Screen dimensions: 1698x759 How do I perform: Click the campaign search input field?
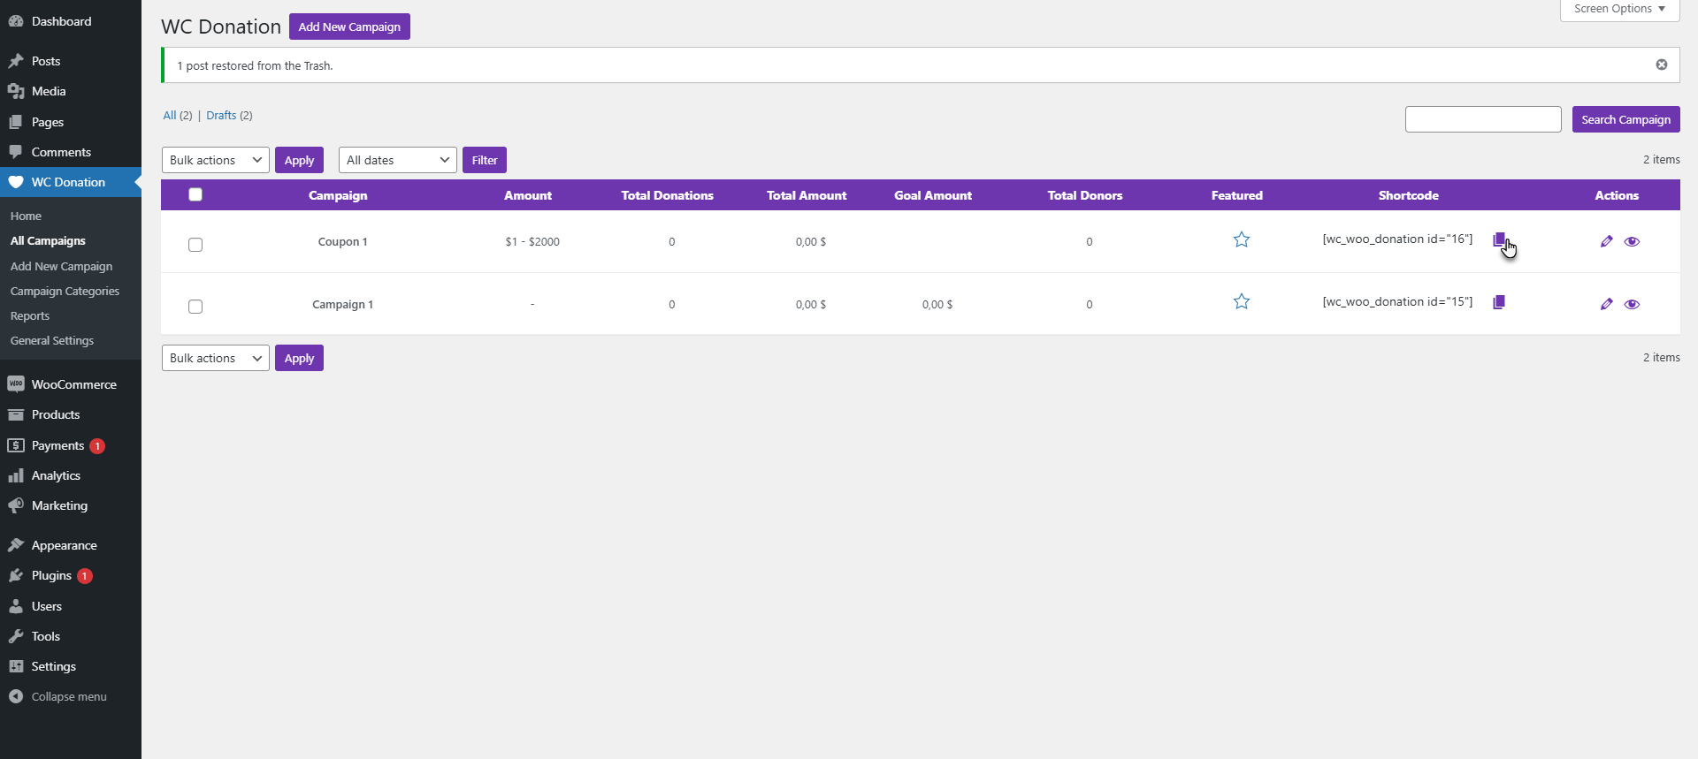pos(1482,119)
